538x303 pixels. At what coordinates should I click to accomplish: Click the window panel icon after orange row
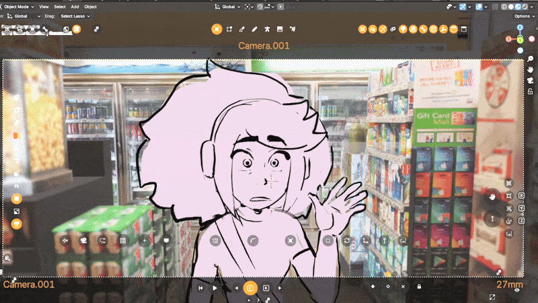tap(463, 29)
